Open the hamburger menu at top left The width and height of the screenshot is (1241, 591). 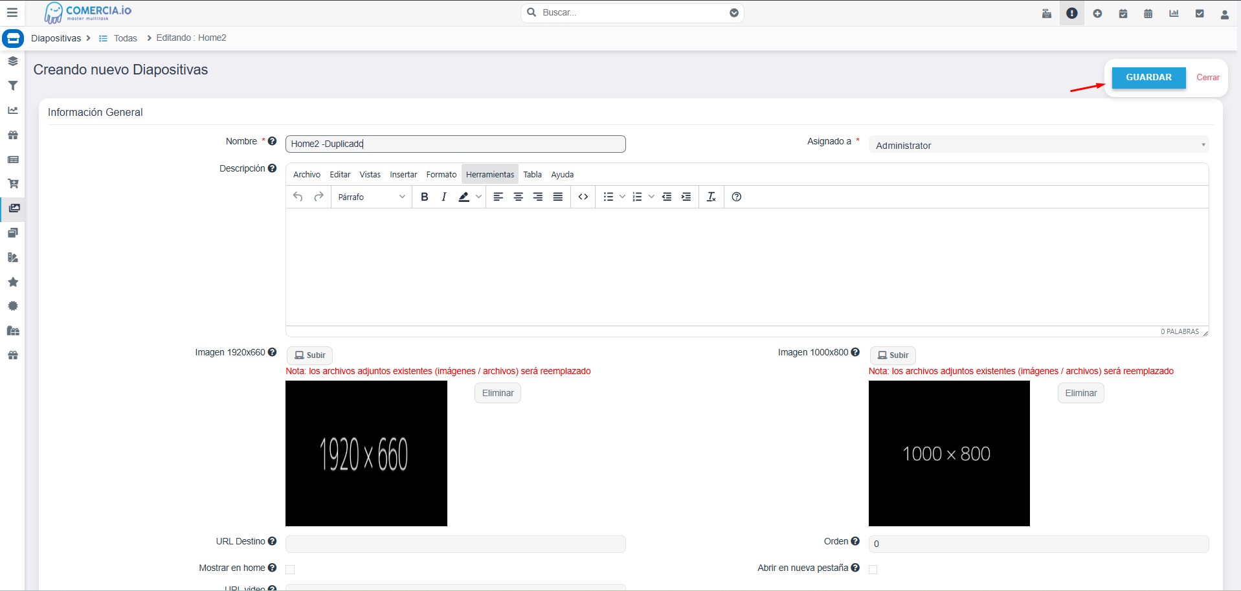(x=12, y=12)
